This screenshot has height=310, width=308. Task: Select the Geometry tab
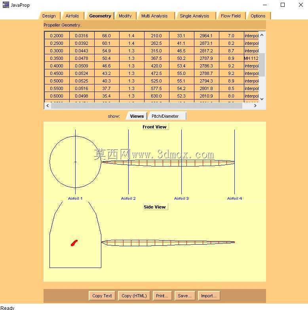tap(100, 16)
